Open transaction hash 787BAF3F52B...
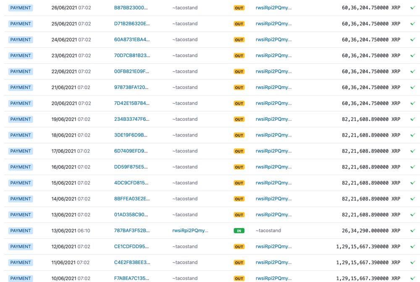 tap(132, 231)
